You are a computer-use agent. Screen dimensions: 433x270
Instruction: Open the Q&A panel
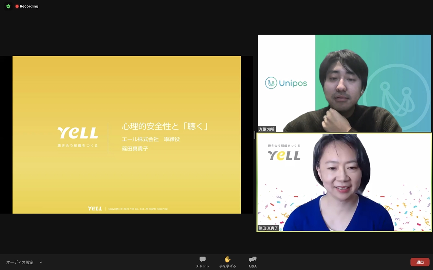point(253,262)
